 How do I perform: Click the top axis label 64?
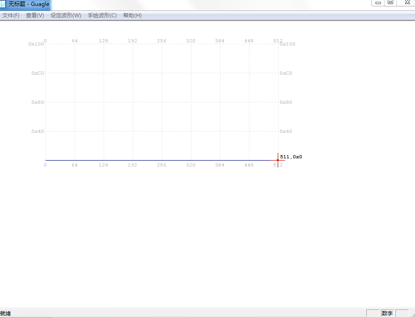pos(75,41)
